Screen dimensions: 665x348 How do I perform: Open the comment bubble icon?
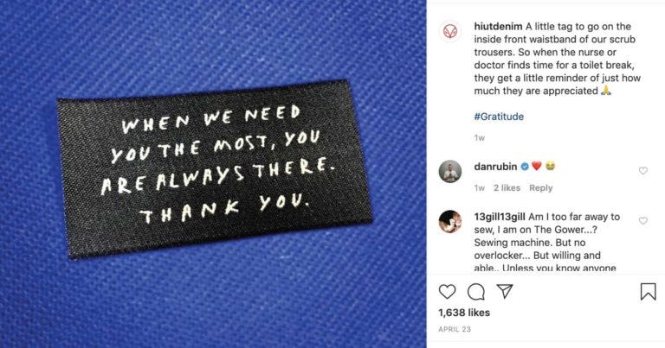click(x=476, y=292)
